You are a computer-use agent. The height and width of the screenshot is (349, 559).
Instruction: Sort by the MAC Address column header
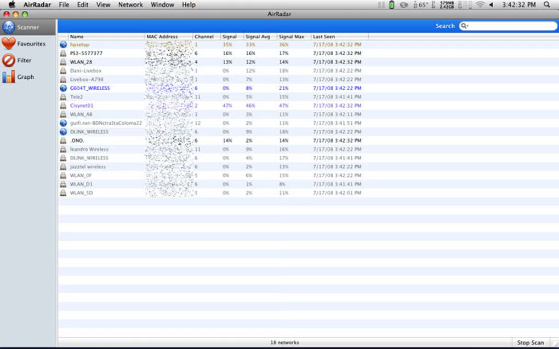(169, 37)
